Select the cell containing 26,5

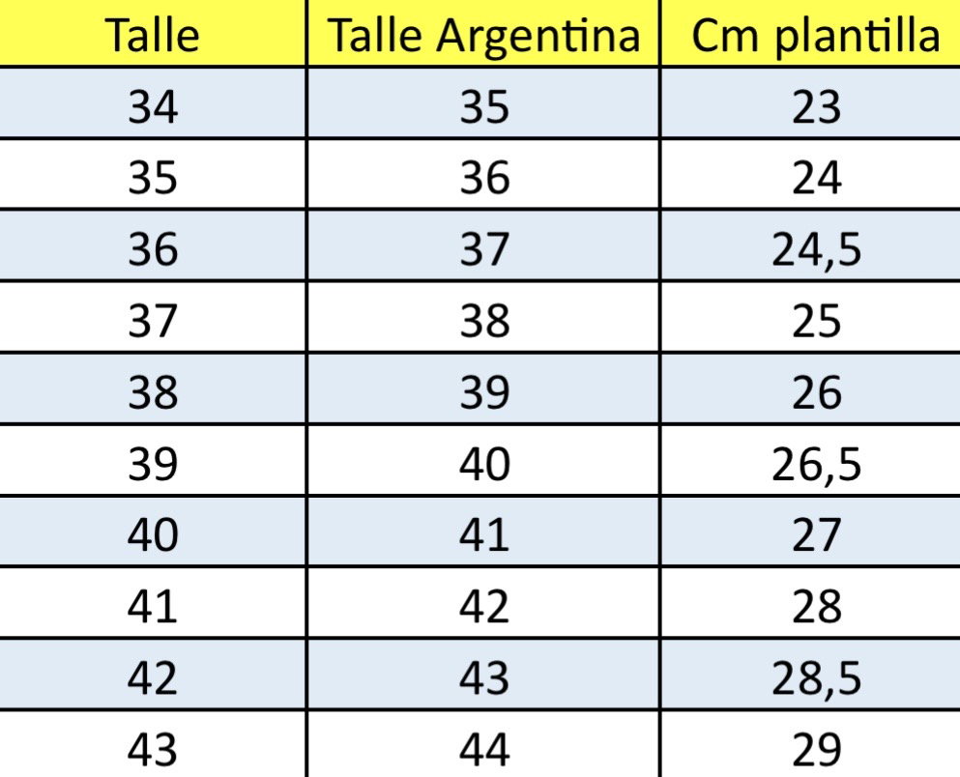[x=810, y=460]
